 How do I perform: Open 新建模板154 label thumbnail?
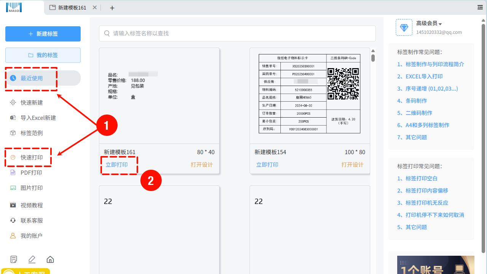[310, 96]
